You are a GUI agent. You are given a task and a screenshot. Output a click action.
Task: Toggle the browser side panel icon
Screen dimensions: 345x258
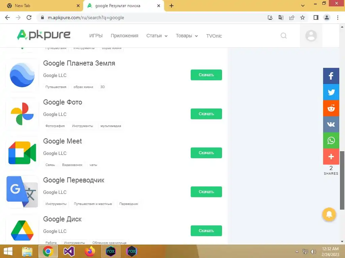pyautogui.click(x=316, y=17)
